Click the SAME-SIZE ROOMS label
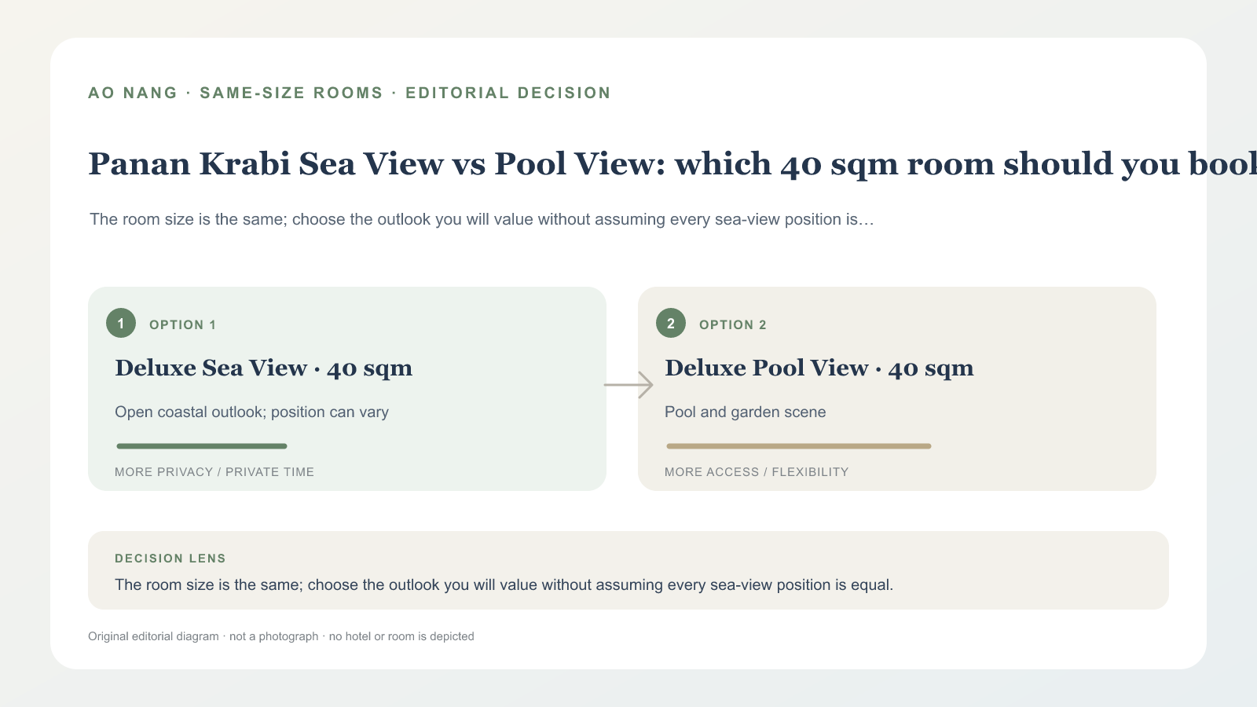Screen dimensions: 1257x707 coord(291,93)
